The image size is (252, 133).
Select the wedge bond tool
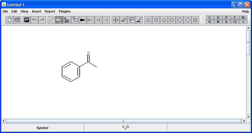[83, 20]
